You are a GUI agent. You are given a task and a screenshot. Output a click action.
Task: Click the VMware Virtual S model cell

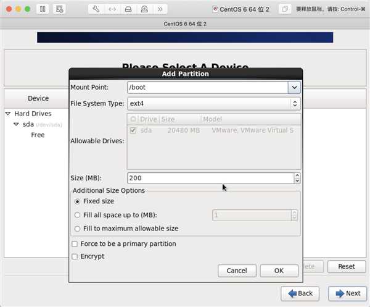(252, 130)
